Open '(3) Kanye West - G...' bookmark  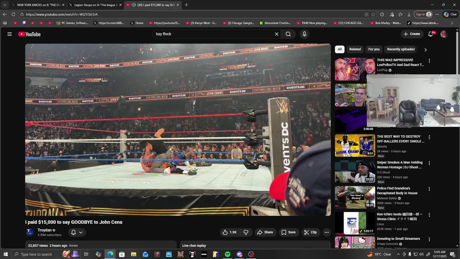(x=201, y=23)
